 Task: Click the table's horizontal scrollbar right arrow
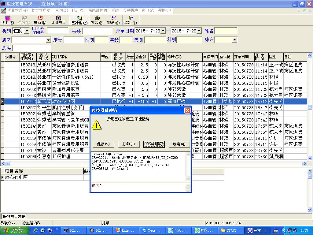click(305, 164)
